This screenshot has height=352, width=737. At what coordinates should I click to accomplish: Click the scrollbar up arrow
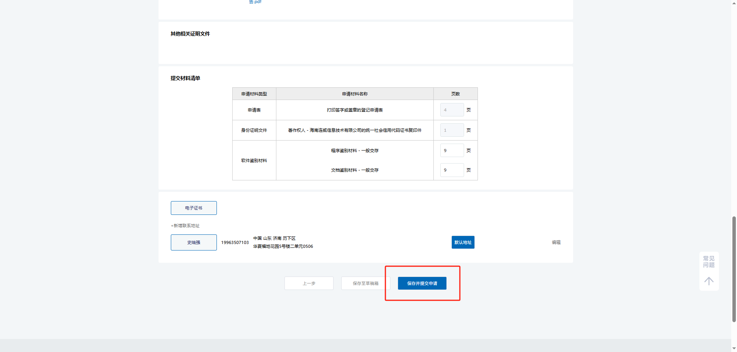(x=734, y=2)
